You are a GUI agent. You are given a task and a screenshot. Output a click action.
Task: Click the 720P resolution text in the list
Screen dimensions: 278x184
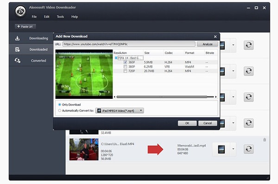pos(132,71)
